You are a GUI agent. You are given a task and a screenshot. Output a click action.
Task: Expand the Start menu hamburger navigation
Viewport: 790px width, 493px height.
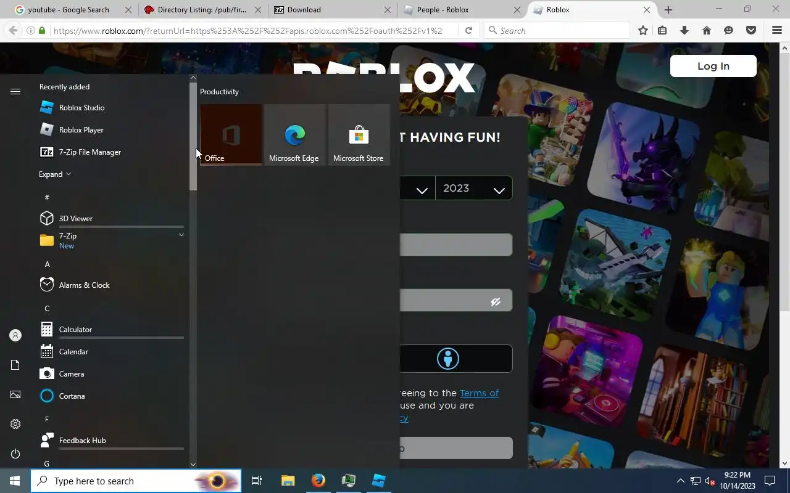pos(15,91)
